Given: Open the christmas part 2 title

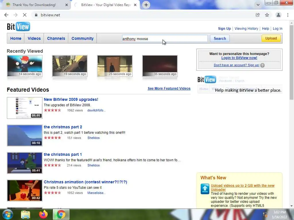Looking at the screenshot, I should tap(63, 127).
